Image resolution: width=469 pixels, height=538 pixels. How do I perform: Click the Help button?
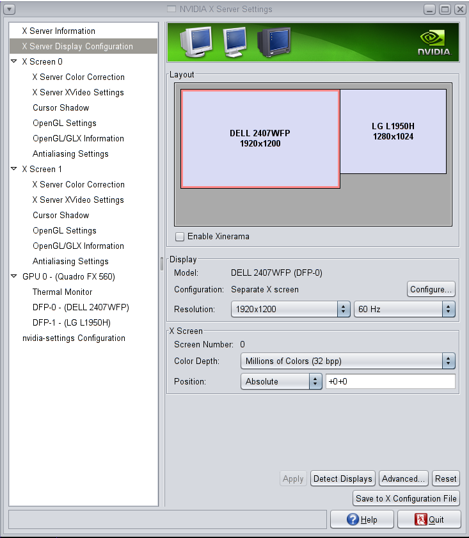tap(362, 519)
